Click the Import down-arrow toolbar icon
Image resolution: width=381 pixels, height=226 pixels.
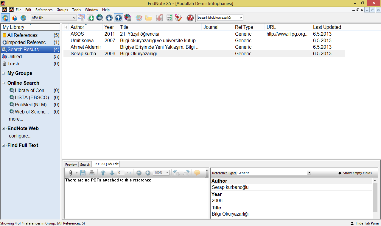(109, 18)
